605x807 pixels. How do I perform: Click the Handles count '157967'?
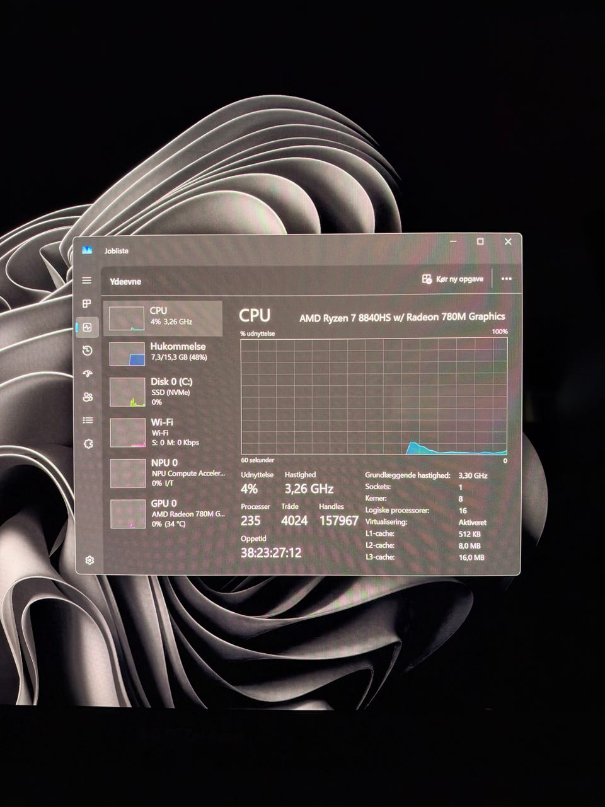point(339,521)
